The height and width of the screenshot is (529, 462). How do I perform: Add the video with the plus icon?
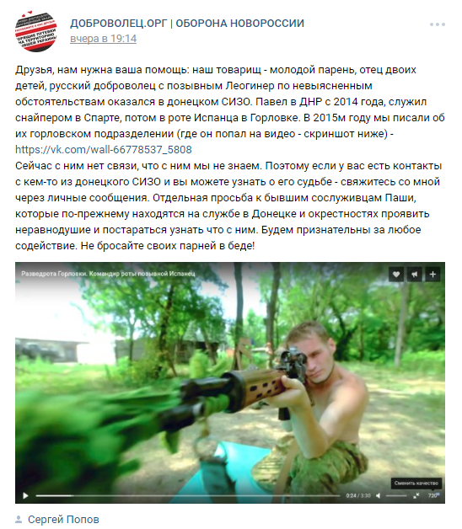coord(432,275)
